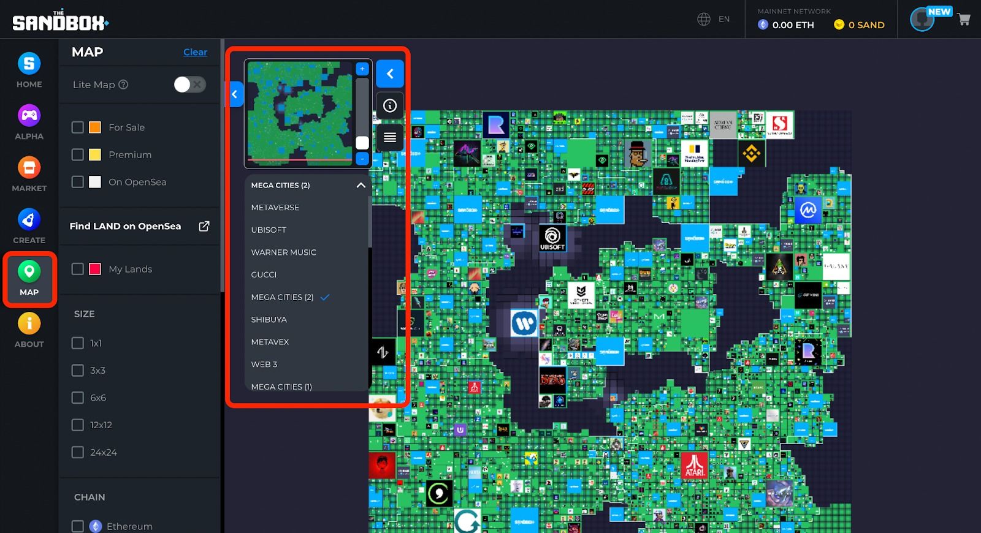Click the Gemini estate on the map

coord(808,295)
